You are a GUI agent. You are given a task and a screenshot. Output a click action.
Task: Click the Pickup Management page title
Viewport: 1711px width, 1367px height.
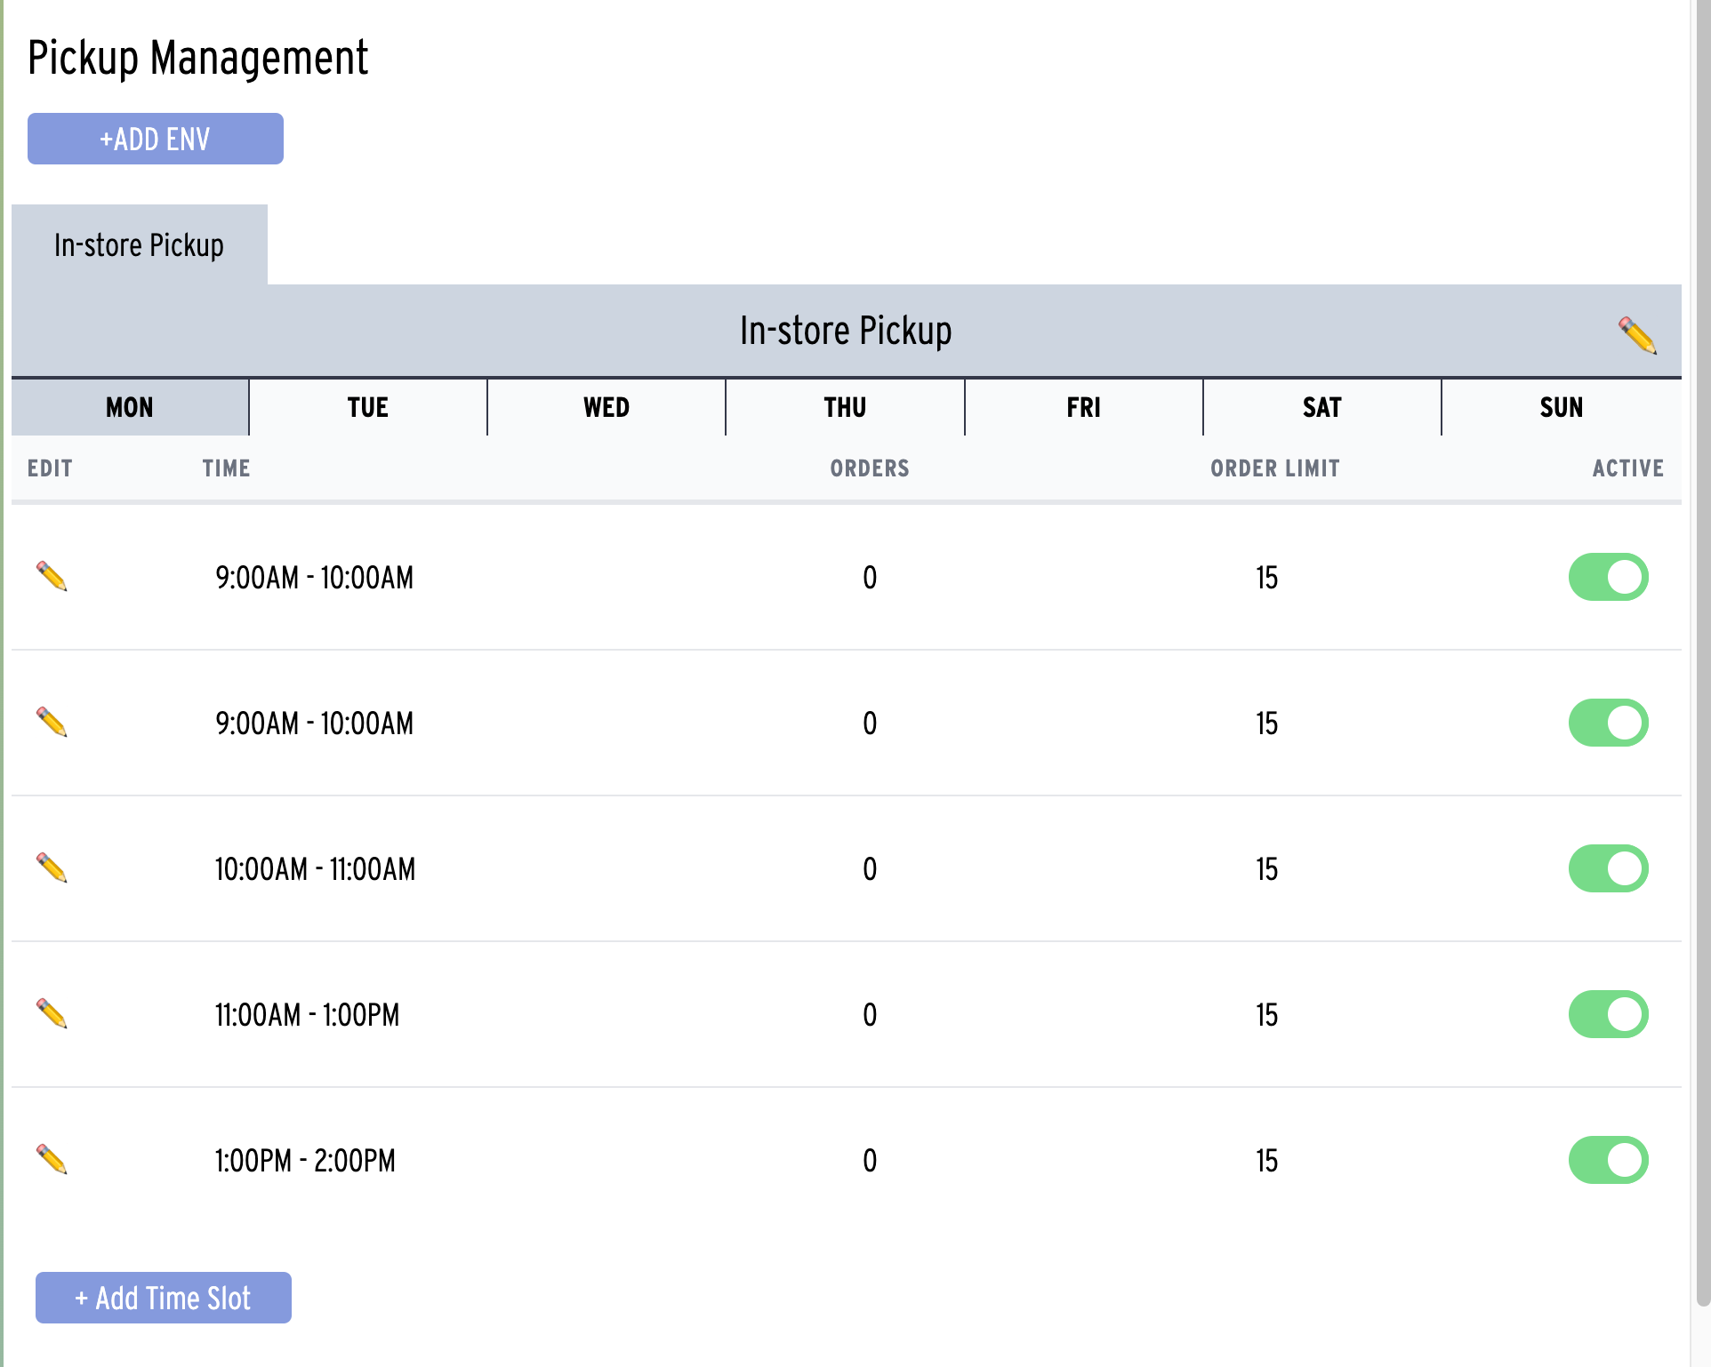(x=197, y=59)
